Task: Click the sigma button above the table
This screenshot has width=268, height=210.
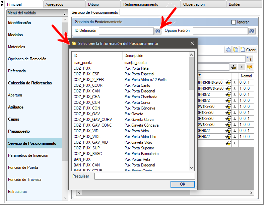Action: (x=242, y=67)
